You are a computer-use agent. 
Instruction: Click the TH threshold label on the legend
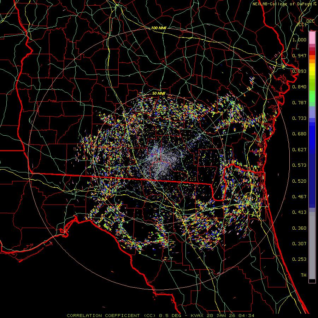[303, 275]
